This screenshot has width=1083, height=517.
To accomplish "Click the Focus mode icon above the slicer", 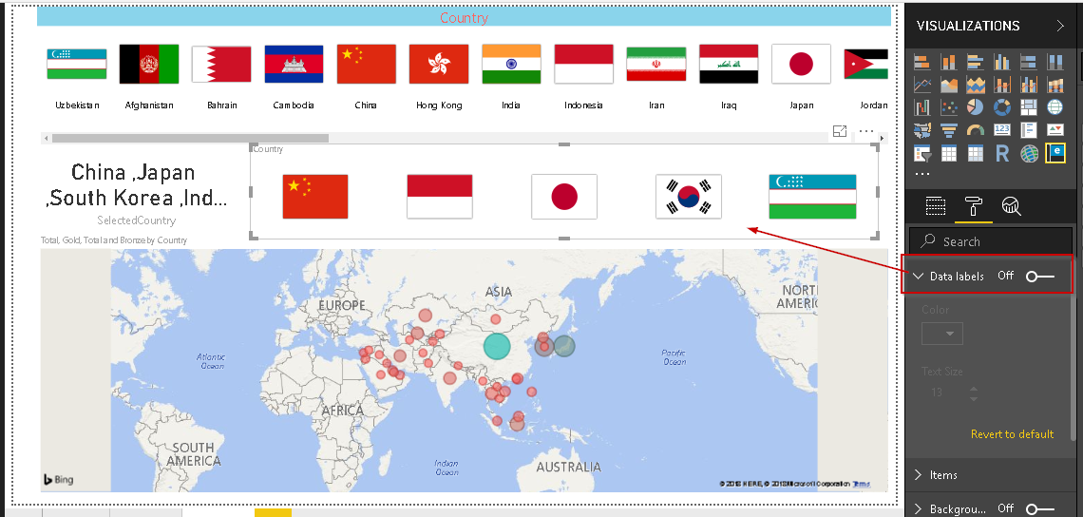I will (840, 131).
